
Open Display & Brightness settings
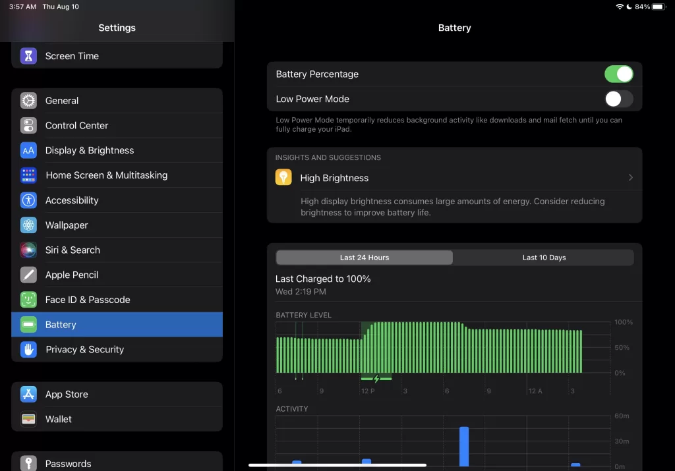(117, 151)
